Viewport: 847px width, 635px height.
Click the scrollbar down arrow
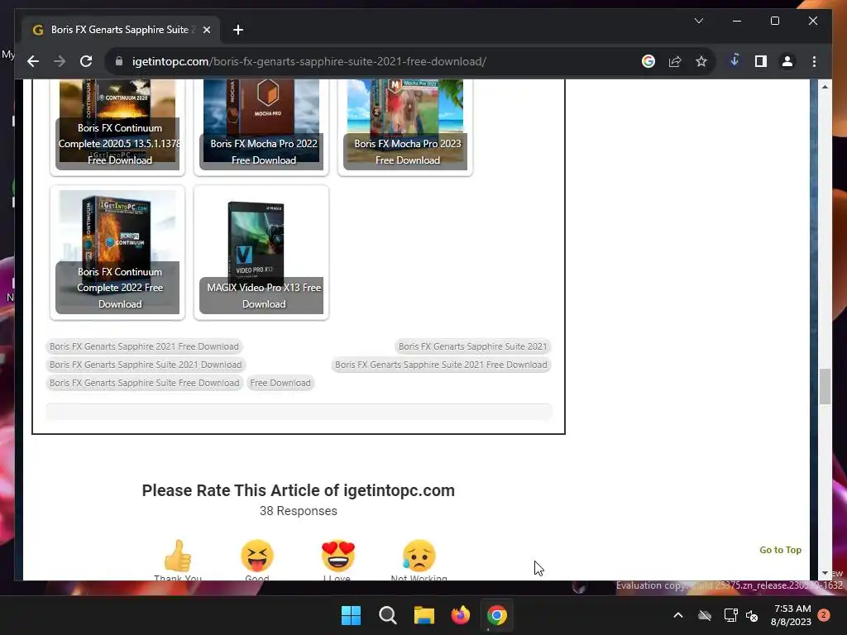point(825,574)
